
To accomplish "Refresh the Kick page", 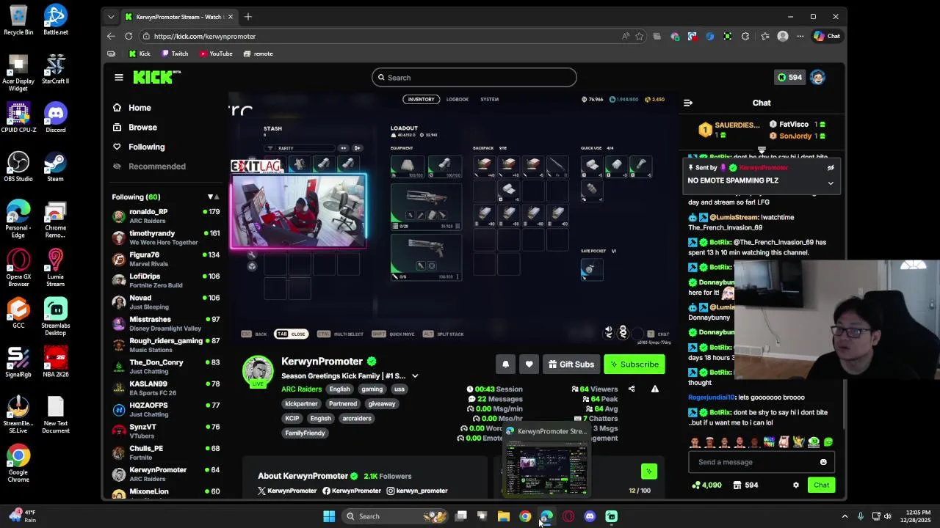I will [129, 36].
